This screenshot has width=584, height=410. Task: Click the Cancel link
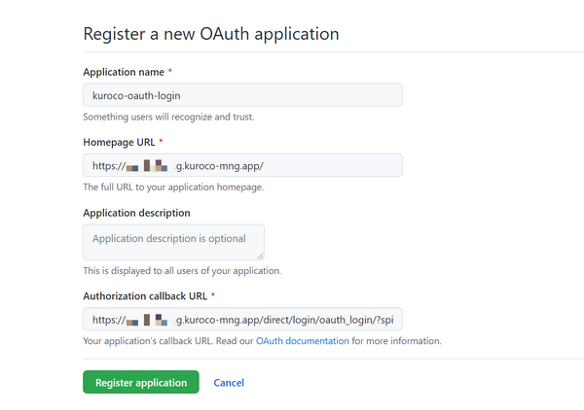coord(229,383)
